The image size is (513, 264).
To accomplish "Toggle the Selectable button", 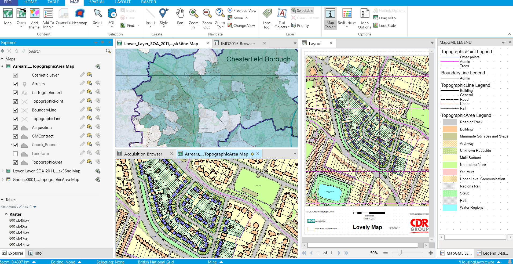I will [302, 10].
